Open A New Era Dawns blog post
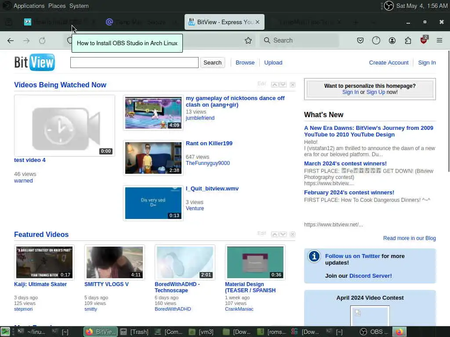 [369, 131]
